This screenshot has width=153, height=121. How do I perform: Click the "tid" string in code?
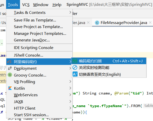click(x=136, y=93)
